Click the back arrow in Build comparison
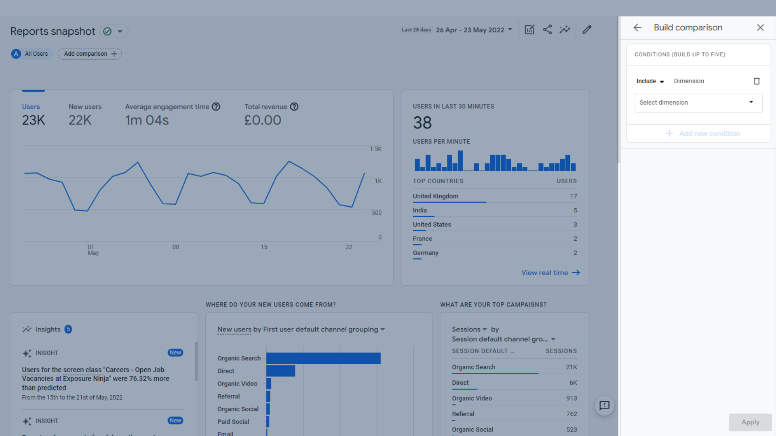The height and width of the screenshot is (436, 776). (x=637, y=27)
